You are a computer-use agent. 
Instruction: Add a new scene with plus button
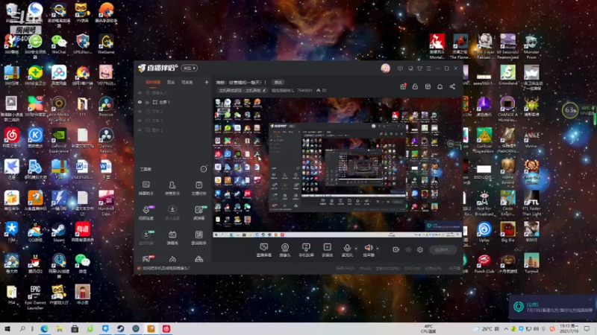click(x=207, y=82)
